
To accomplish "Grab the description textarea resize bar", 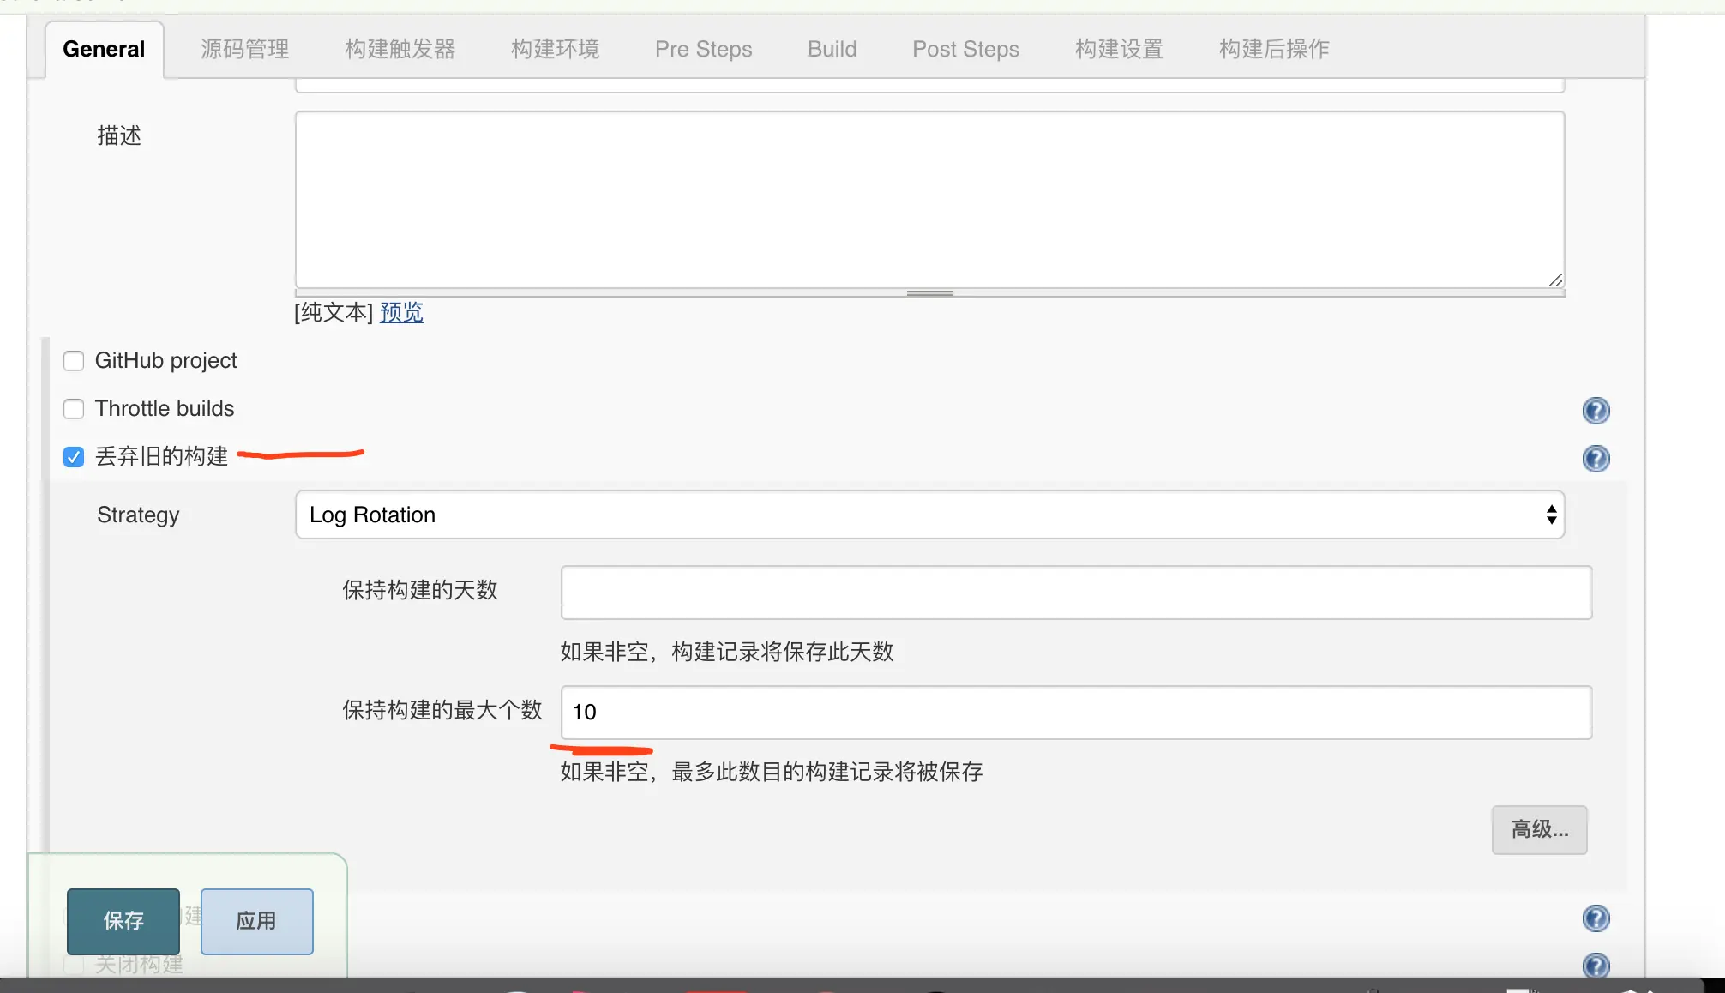I will [x=929, y=293].
